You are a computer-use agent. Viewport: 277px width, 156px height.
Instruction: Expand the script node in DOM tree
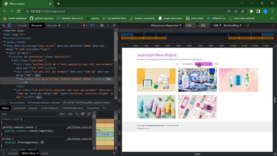(4, 38)
